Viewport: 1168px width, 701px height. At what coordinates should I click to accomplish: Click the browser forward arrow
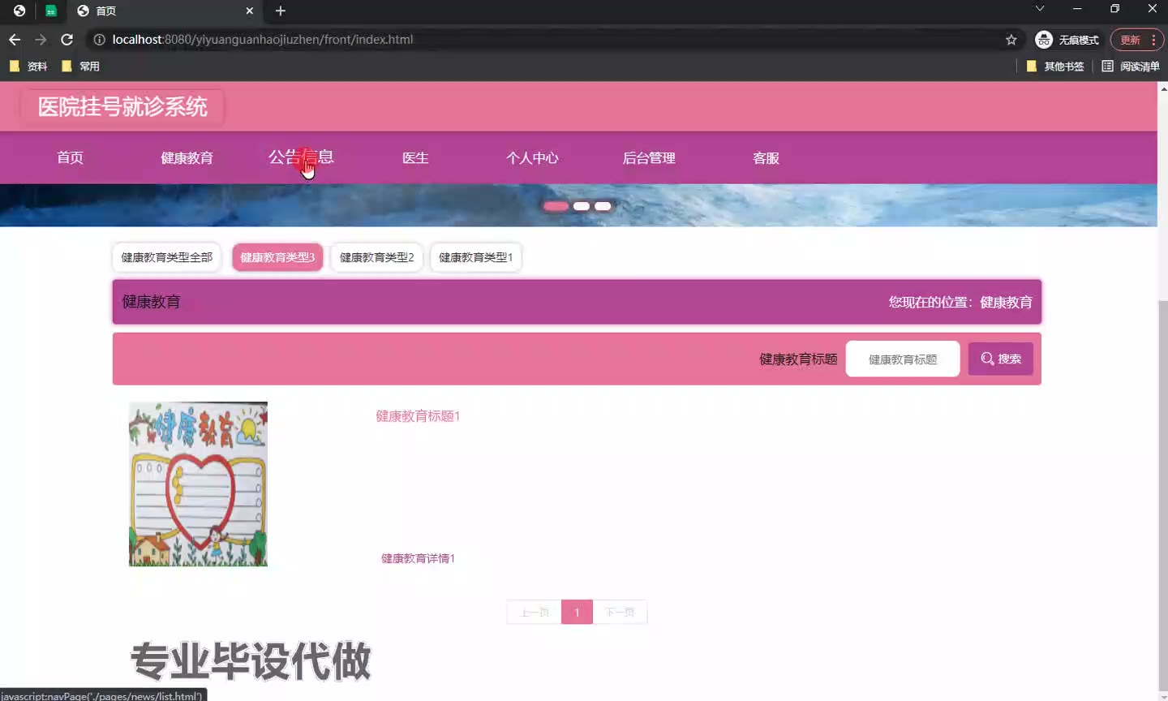(x=41, y=39)
